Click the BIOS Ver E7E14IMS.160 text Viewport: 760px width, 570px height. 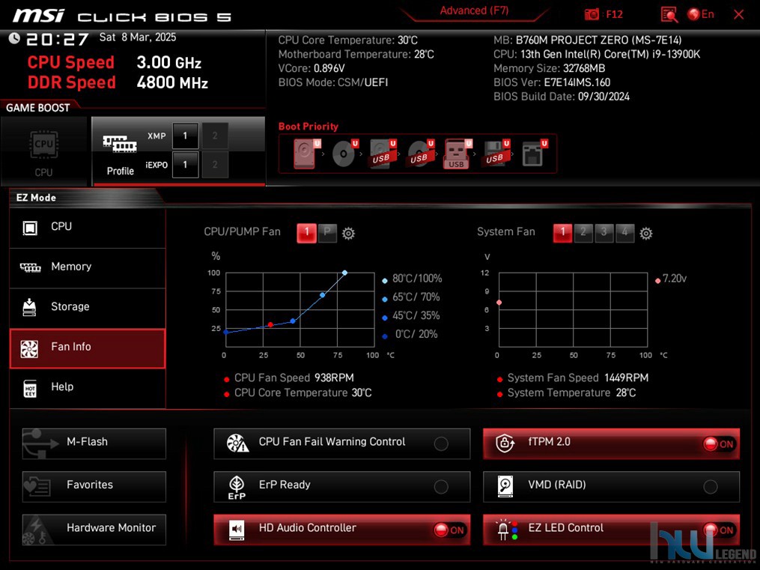(x=552, y=82)
